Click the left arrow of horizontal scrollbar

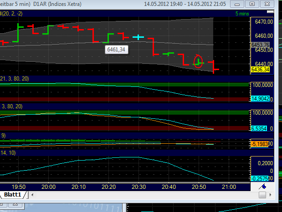(32, 195)
